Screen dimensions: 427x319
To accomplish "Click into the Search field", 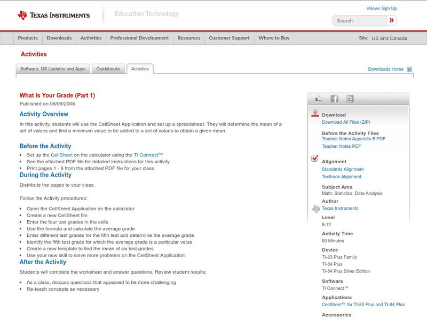I will [x=359, y=21].
